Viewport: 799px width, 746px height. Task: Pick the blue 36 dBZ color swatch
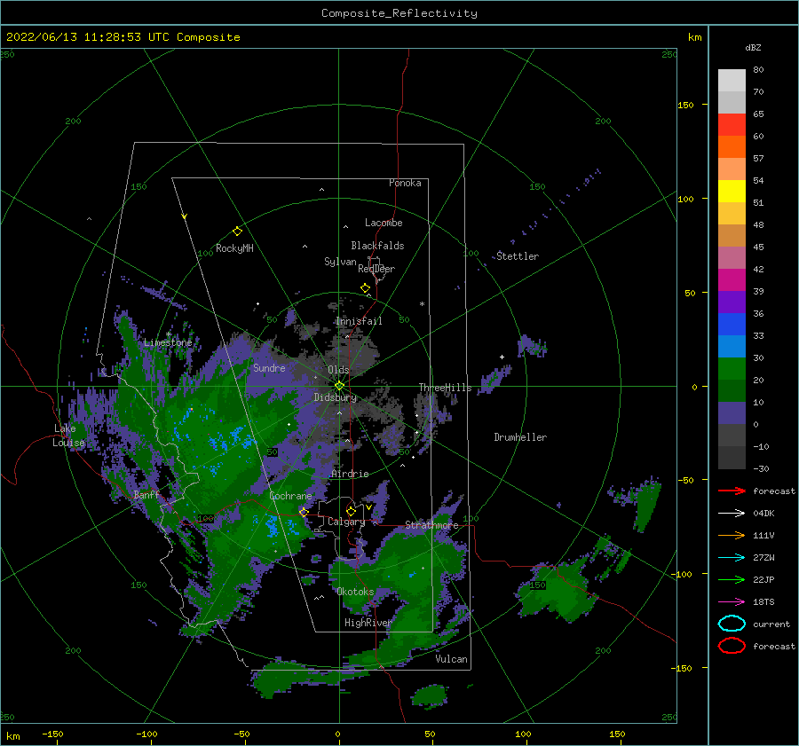[732, 324]
